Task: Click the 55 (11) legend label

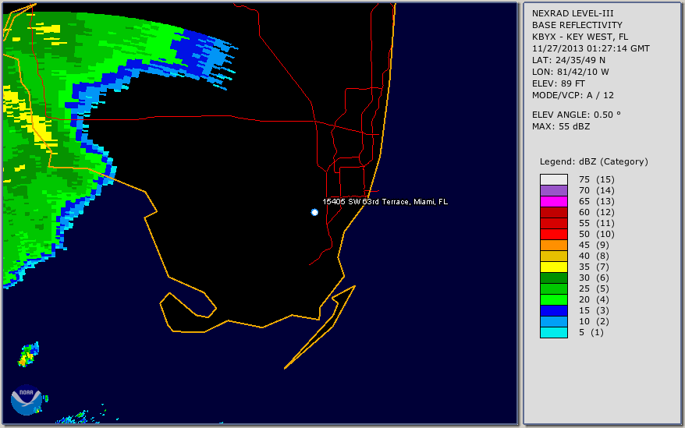Action: (596, 223)
